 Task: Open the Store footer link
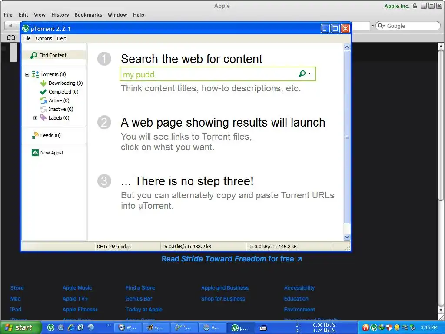click(x=17, y=288)
